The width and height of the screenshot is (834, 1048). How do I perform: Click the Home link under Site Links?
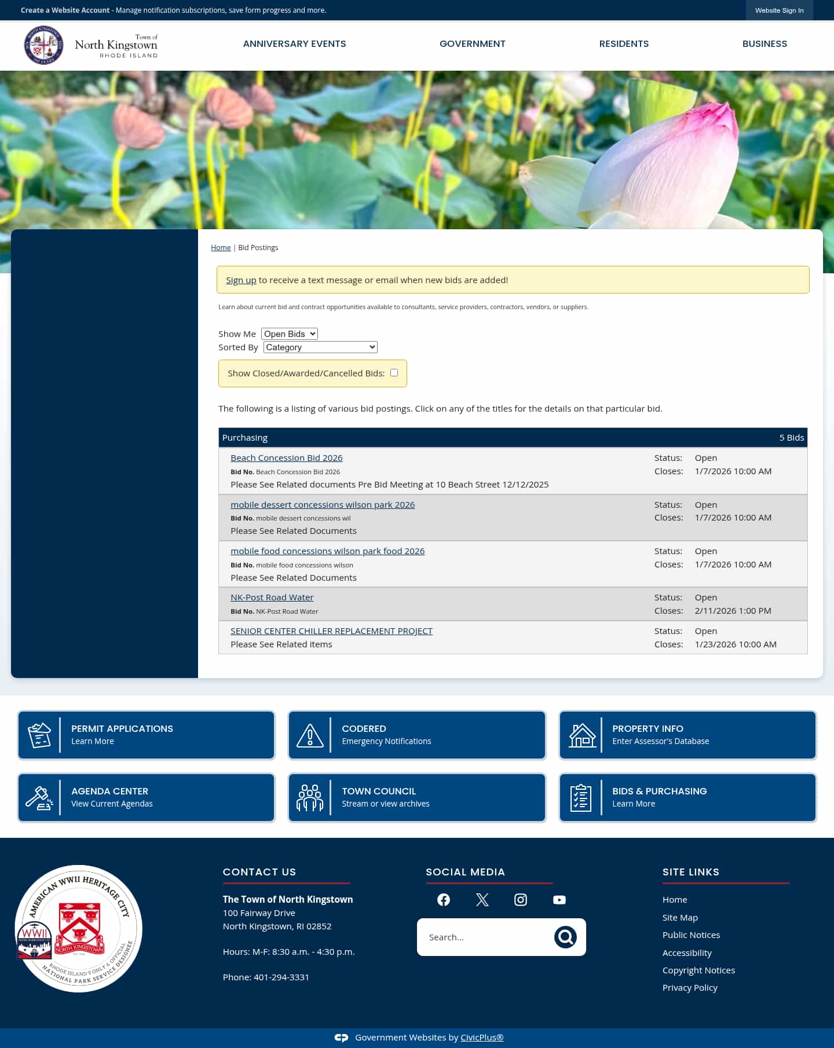(675, 900)
